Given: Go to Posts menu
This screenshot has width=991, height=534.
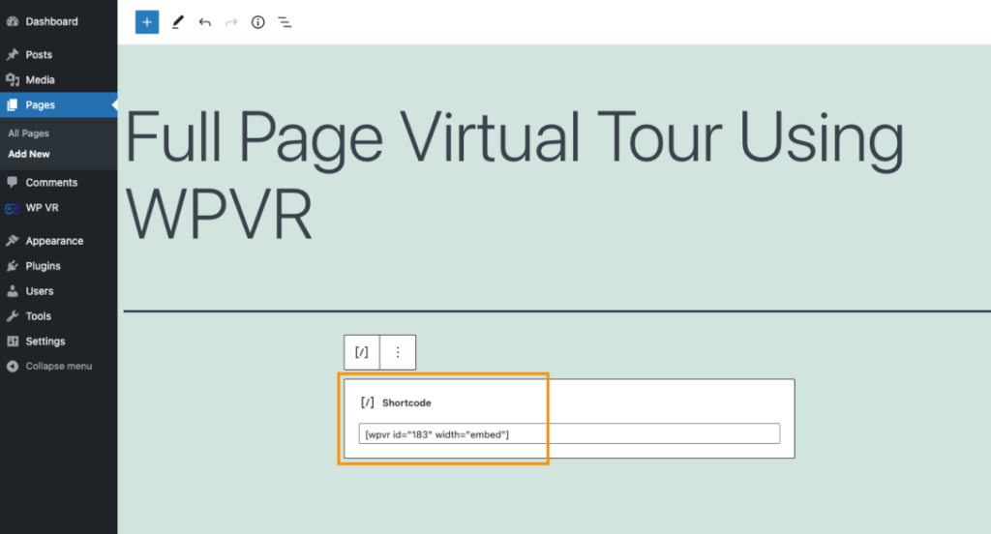Looking at the screenshot, I should coord(39,54).
